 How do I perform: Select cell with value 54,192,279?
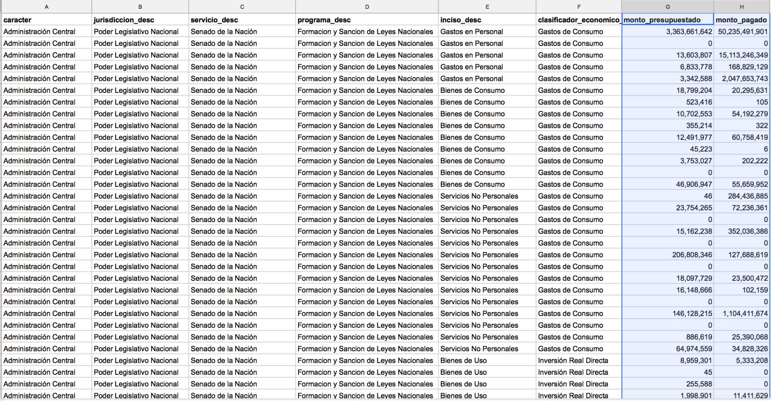(x=742, y=114)
